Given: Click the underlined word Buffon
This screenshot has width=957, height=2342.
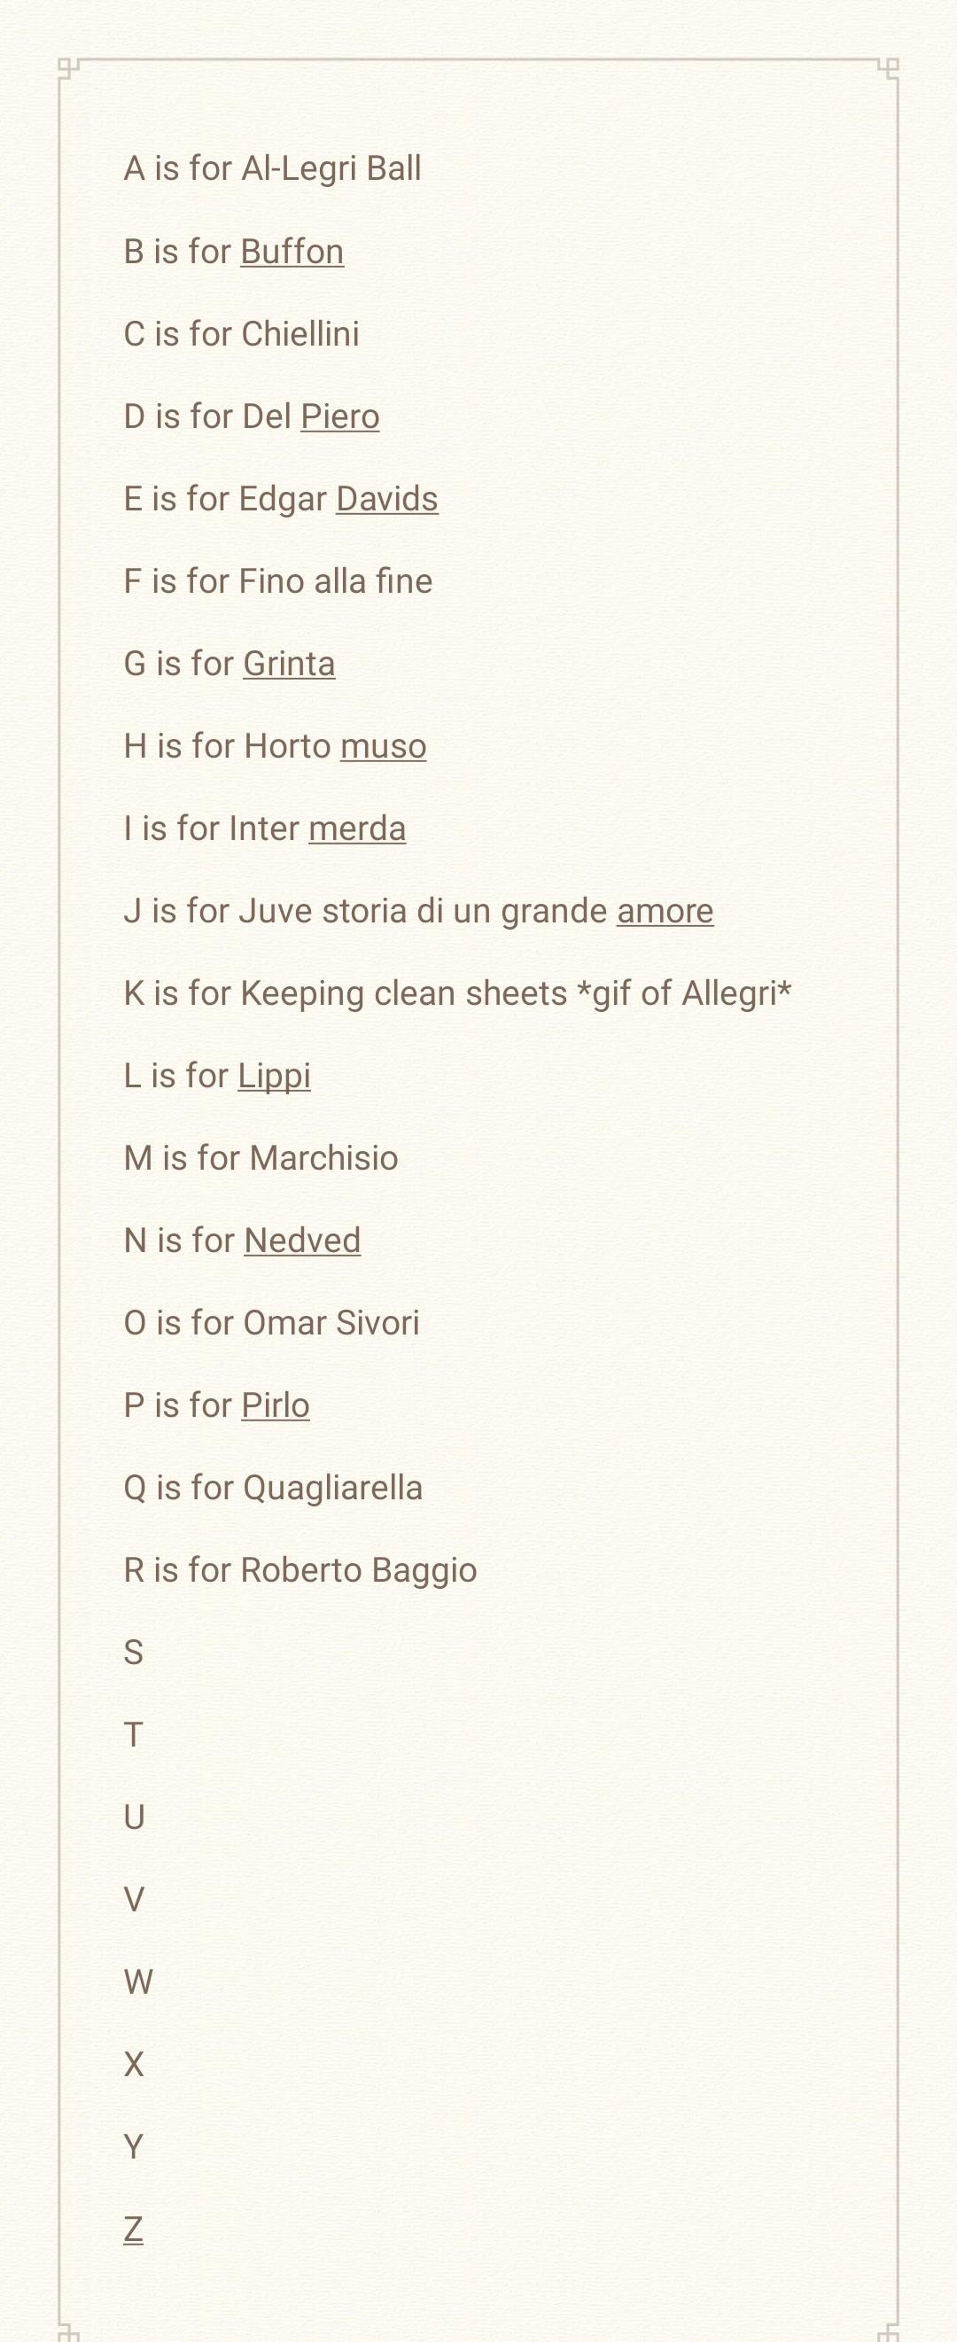Looking at the screenshot, I should click(292, 252).
